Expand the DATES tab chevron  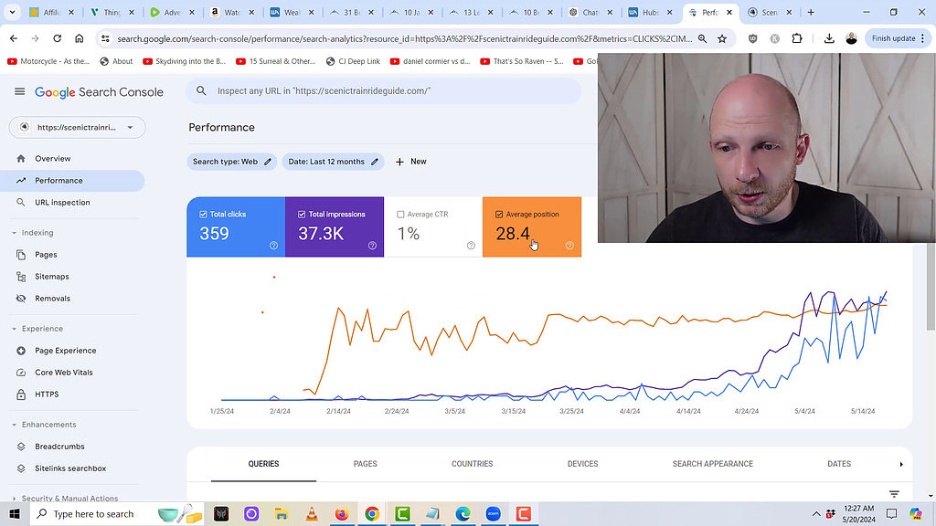point(900,464)
